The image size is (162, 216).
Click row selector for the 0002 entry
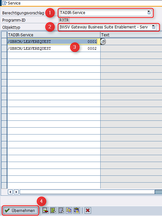[x=4, y=48]
